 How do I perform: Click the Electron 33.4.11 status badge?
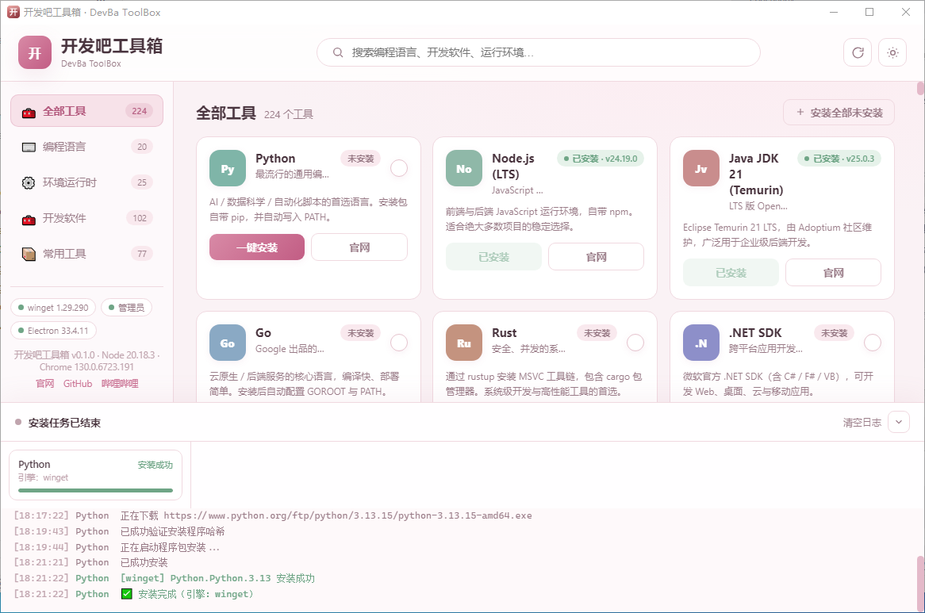tap(53, 331)
